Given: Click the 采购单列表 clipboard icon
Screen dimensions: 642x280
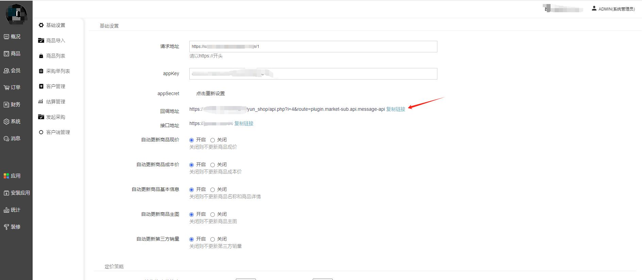Looking at the screenshot, I should coord(41,71).
